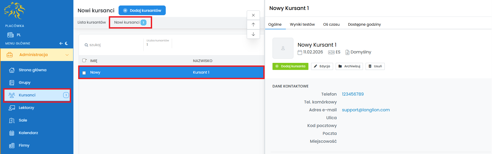This screenshot has width=492, height=154.
Task: Open Firmy in the sidebar
Action: 24,145
